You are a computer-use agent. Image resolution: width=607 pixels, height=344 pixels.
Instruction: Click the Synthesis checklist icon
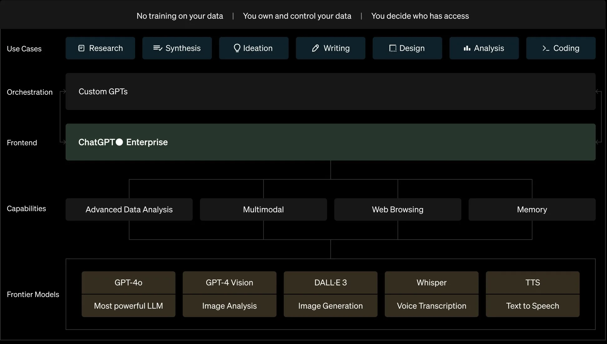(x=158, y=48)
